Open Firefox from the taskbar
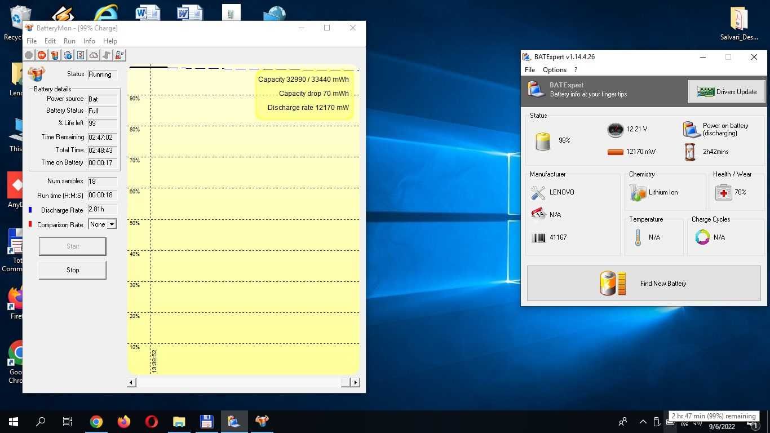This screenshot has width=770, height=433. click(123, 421)
